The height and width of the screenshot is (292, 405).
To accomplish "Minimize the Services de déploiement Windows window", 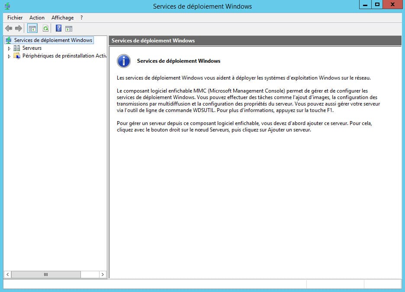I will pyautogui.click(x=365, y=5).
